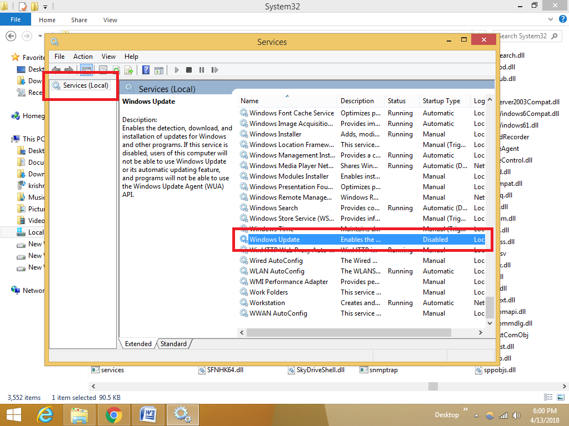Switch to the Standard tab
569x426 pixels.
[173, 343]
